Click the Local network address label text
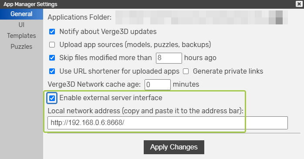The width and height of the screenshot is (304, 159). pos(145,111)
